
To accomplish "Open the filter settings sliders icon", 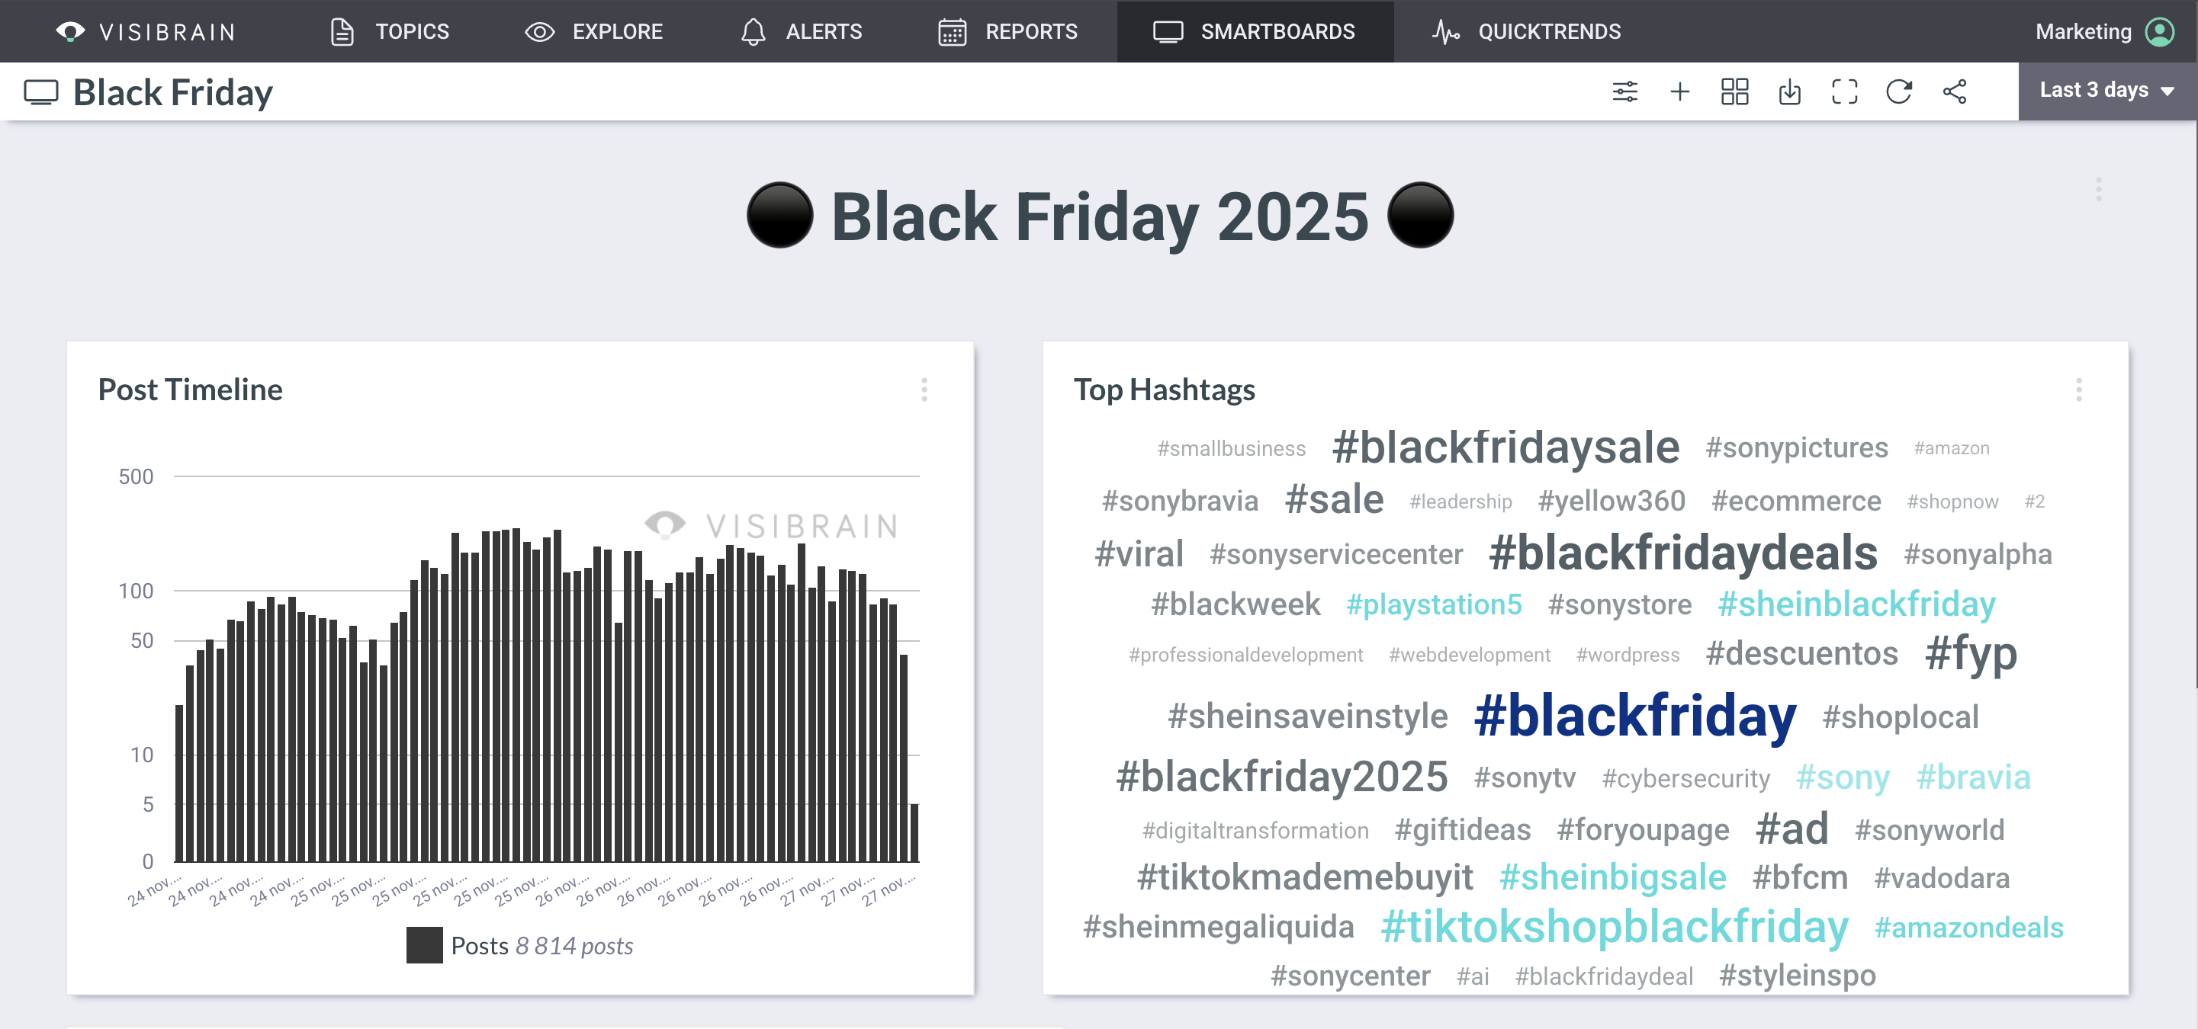I will point(1624,91).
